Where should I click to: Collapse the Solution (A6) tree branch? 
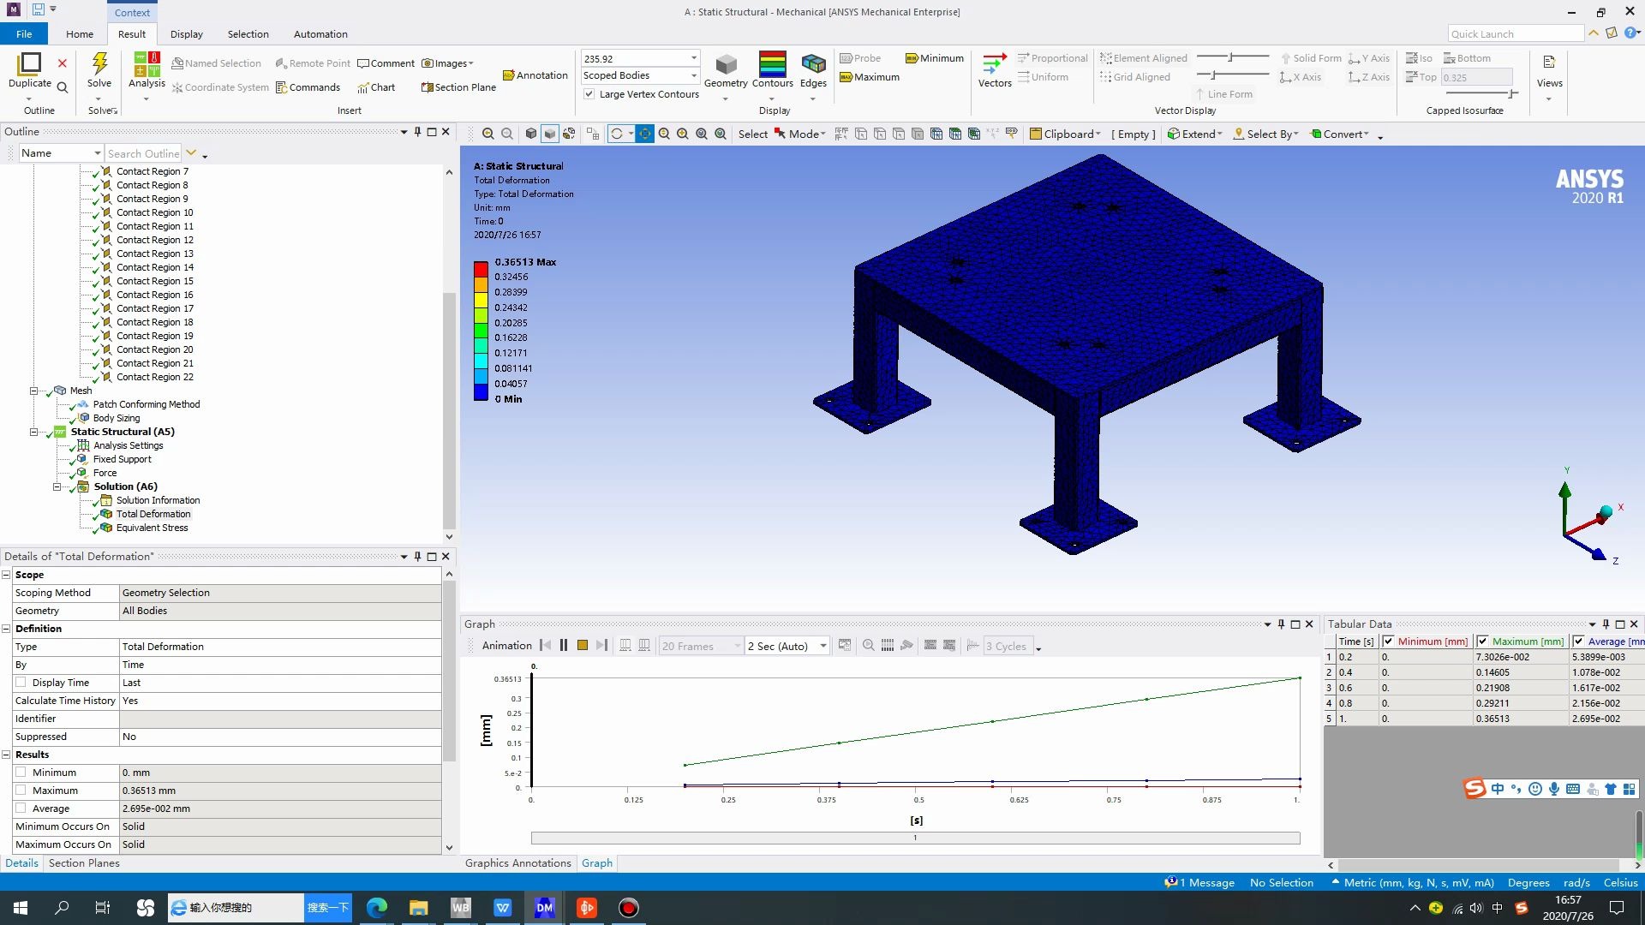57,486
